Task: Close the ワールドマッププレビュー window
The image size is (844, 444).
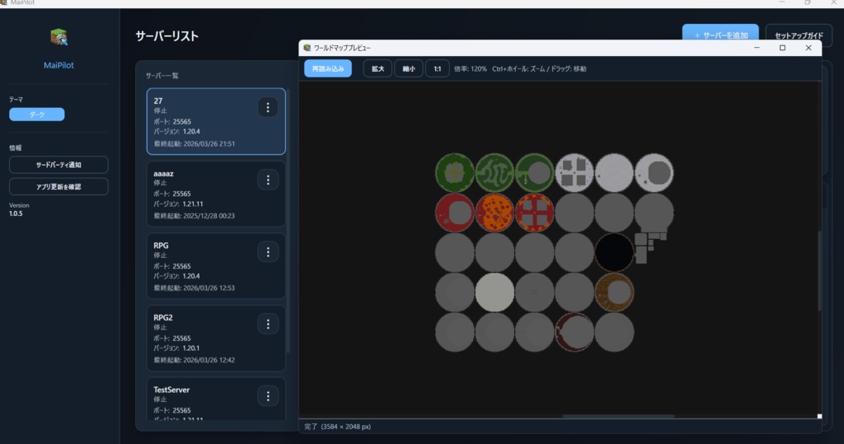Action: (x=809, y=48)
